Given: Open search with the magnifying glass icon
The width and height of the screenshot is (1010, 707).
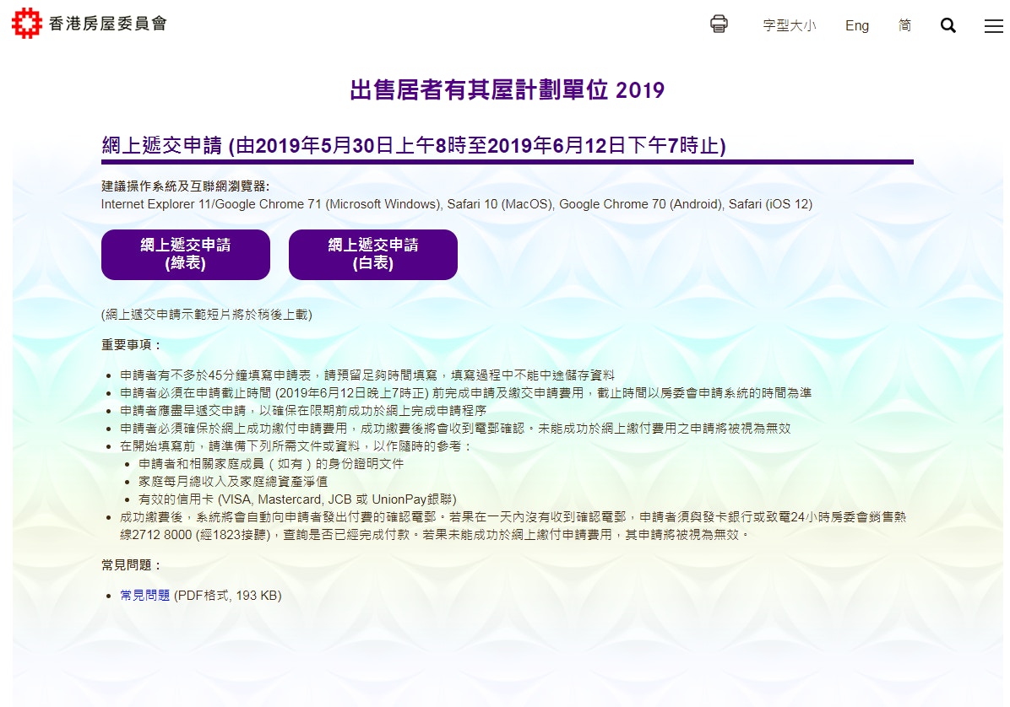Looking at the screenshot, I should [x=948, y=25].
